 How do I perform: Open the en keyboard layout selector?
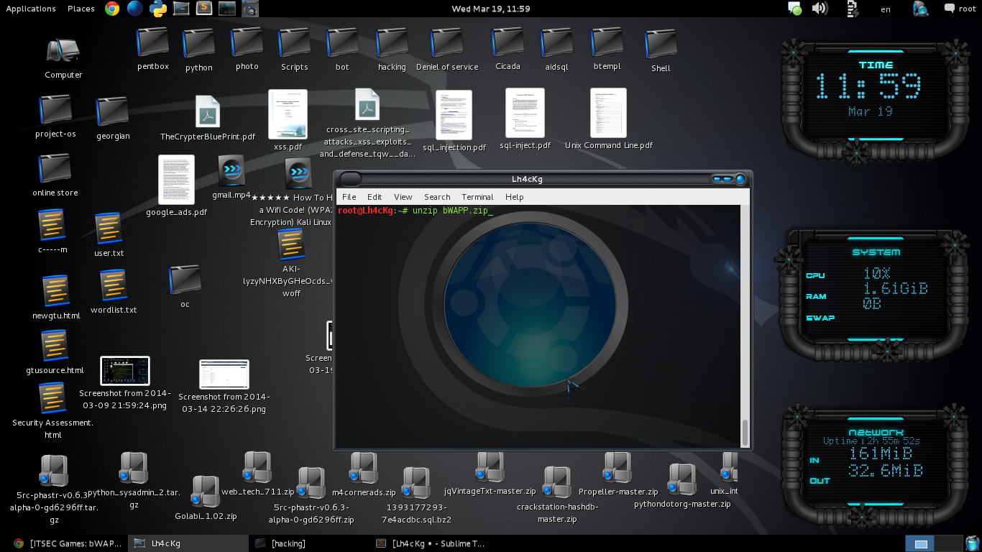point(886,9)
